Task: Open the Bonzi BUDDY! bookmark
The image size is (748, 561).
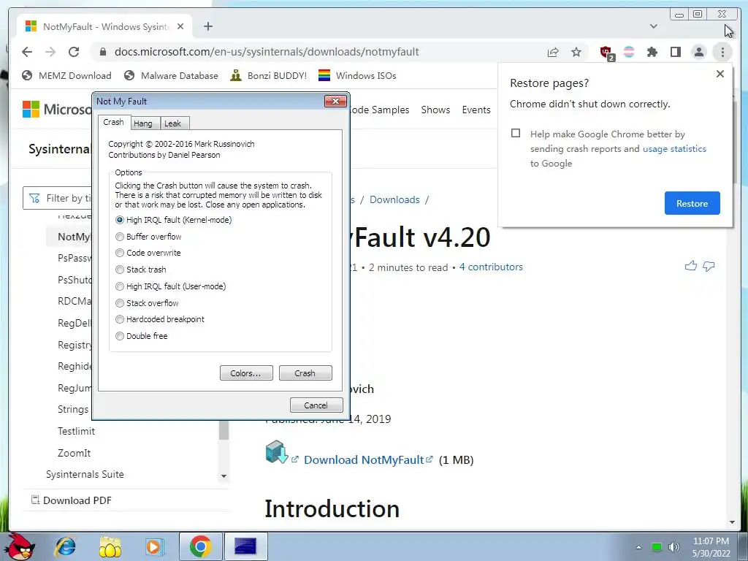Action: coord(268,75)
